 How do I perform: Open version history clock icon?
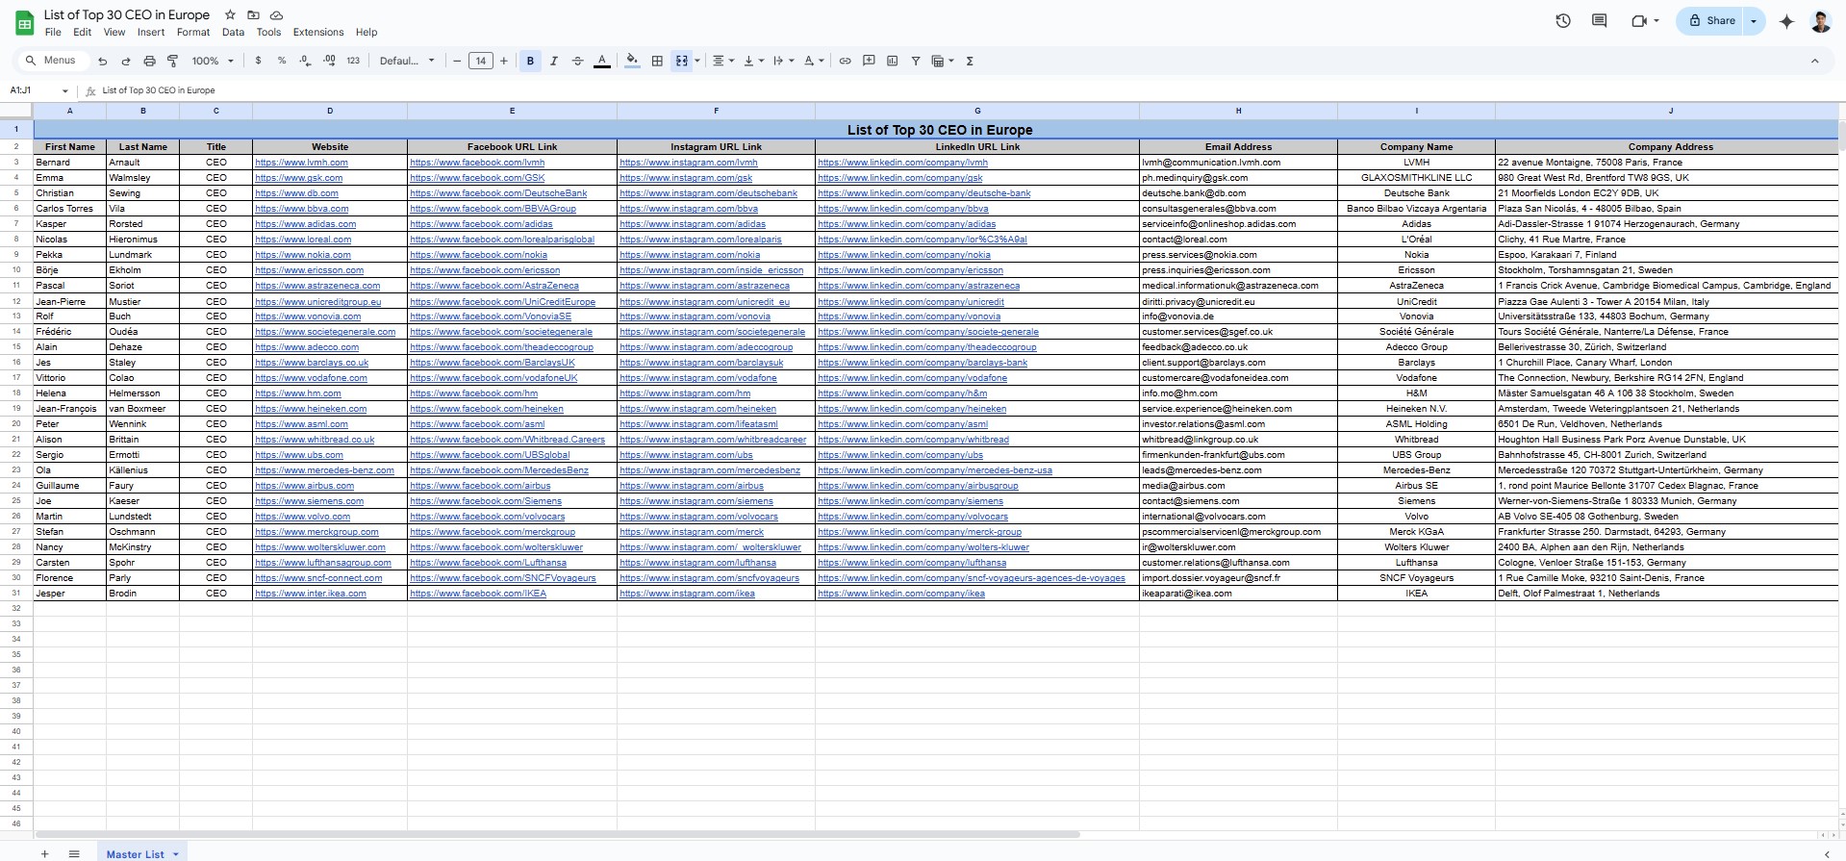[1563, 20]
